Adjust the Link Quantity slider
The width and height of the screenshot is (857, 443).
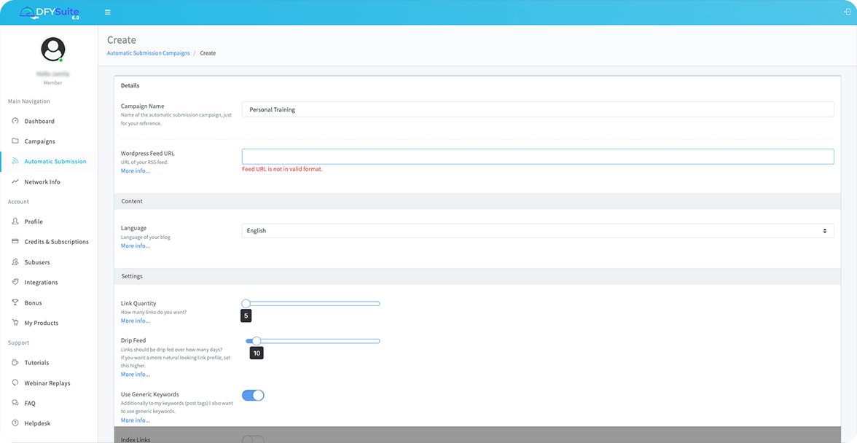(246, 303)
